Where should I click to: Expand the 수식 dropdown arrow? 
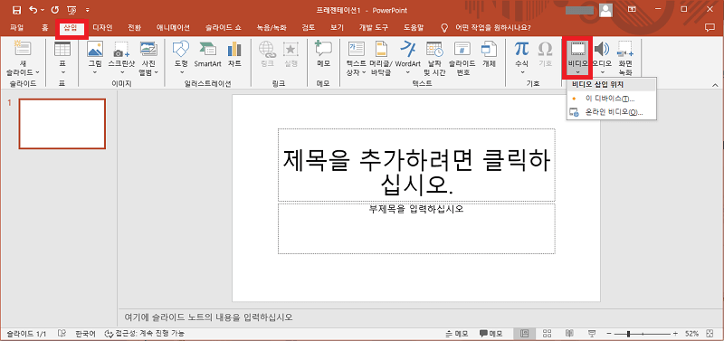522,72
